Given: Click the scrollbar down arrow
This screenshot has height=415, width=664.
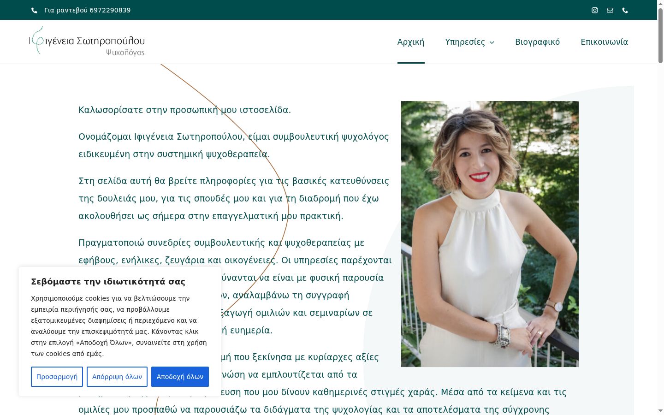Looking at the screenshot, I should pyautogui.click(x=660, y=410).
